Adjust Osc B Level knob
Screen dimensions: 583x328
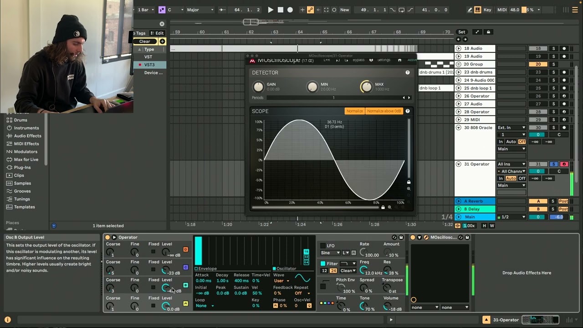165,288
